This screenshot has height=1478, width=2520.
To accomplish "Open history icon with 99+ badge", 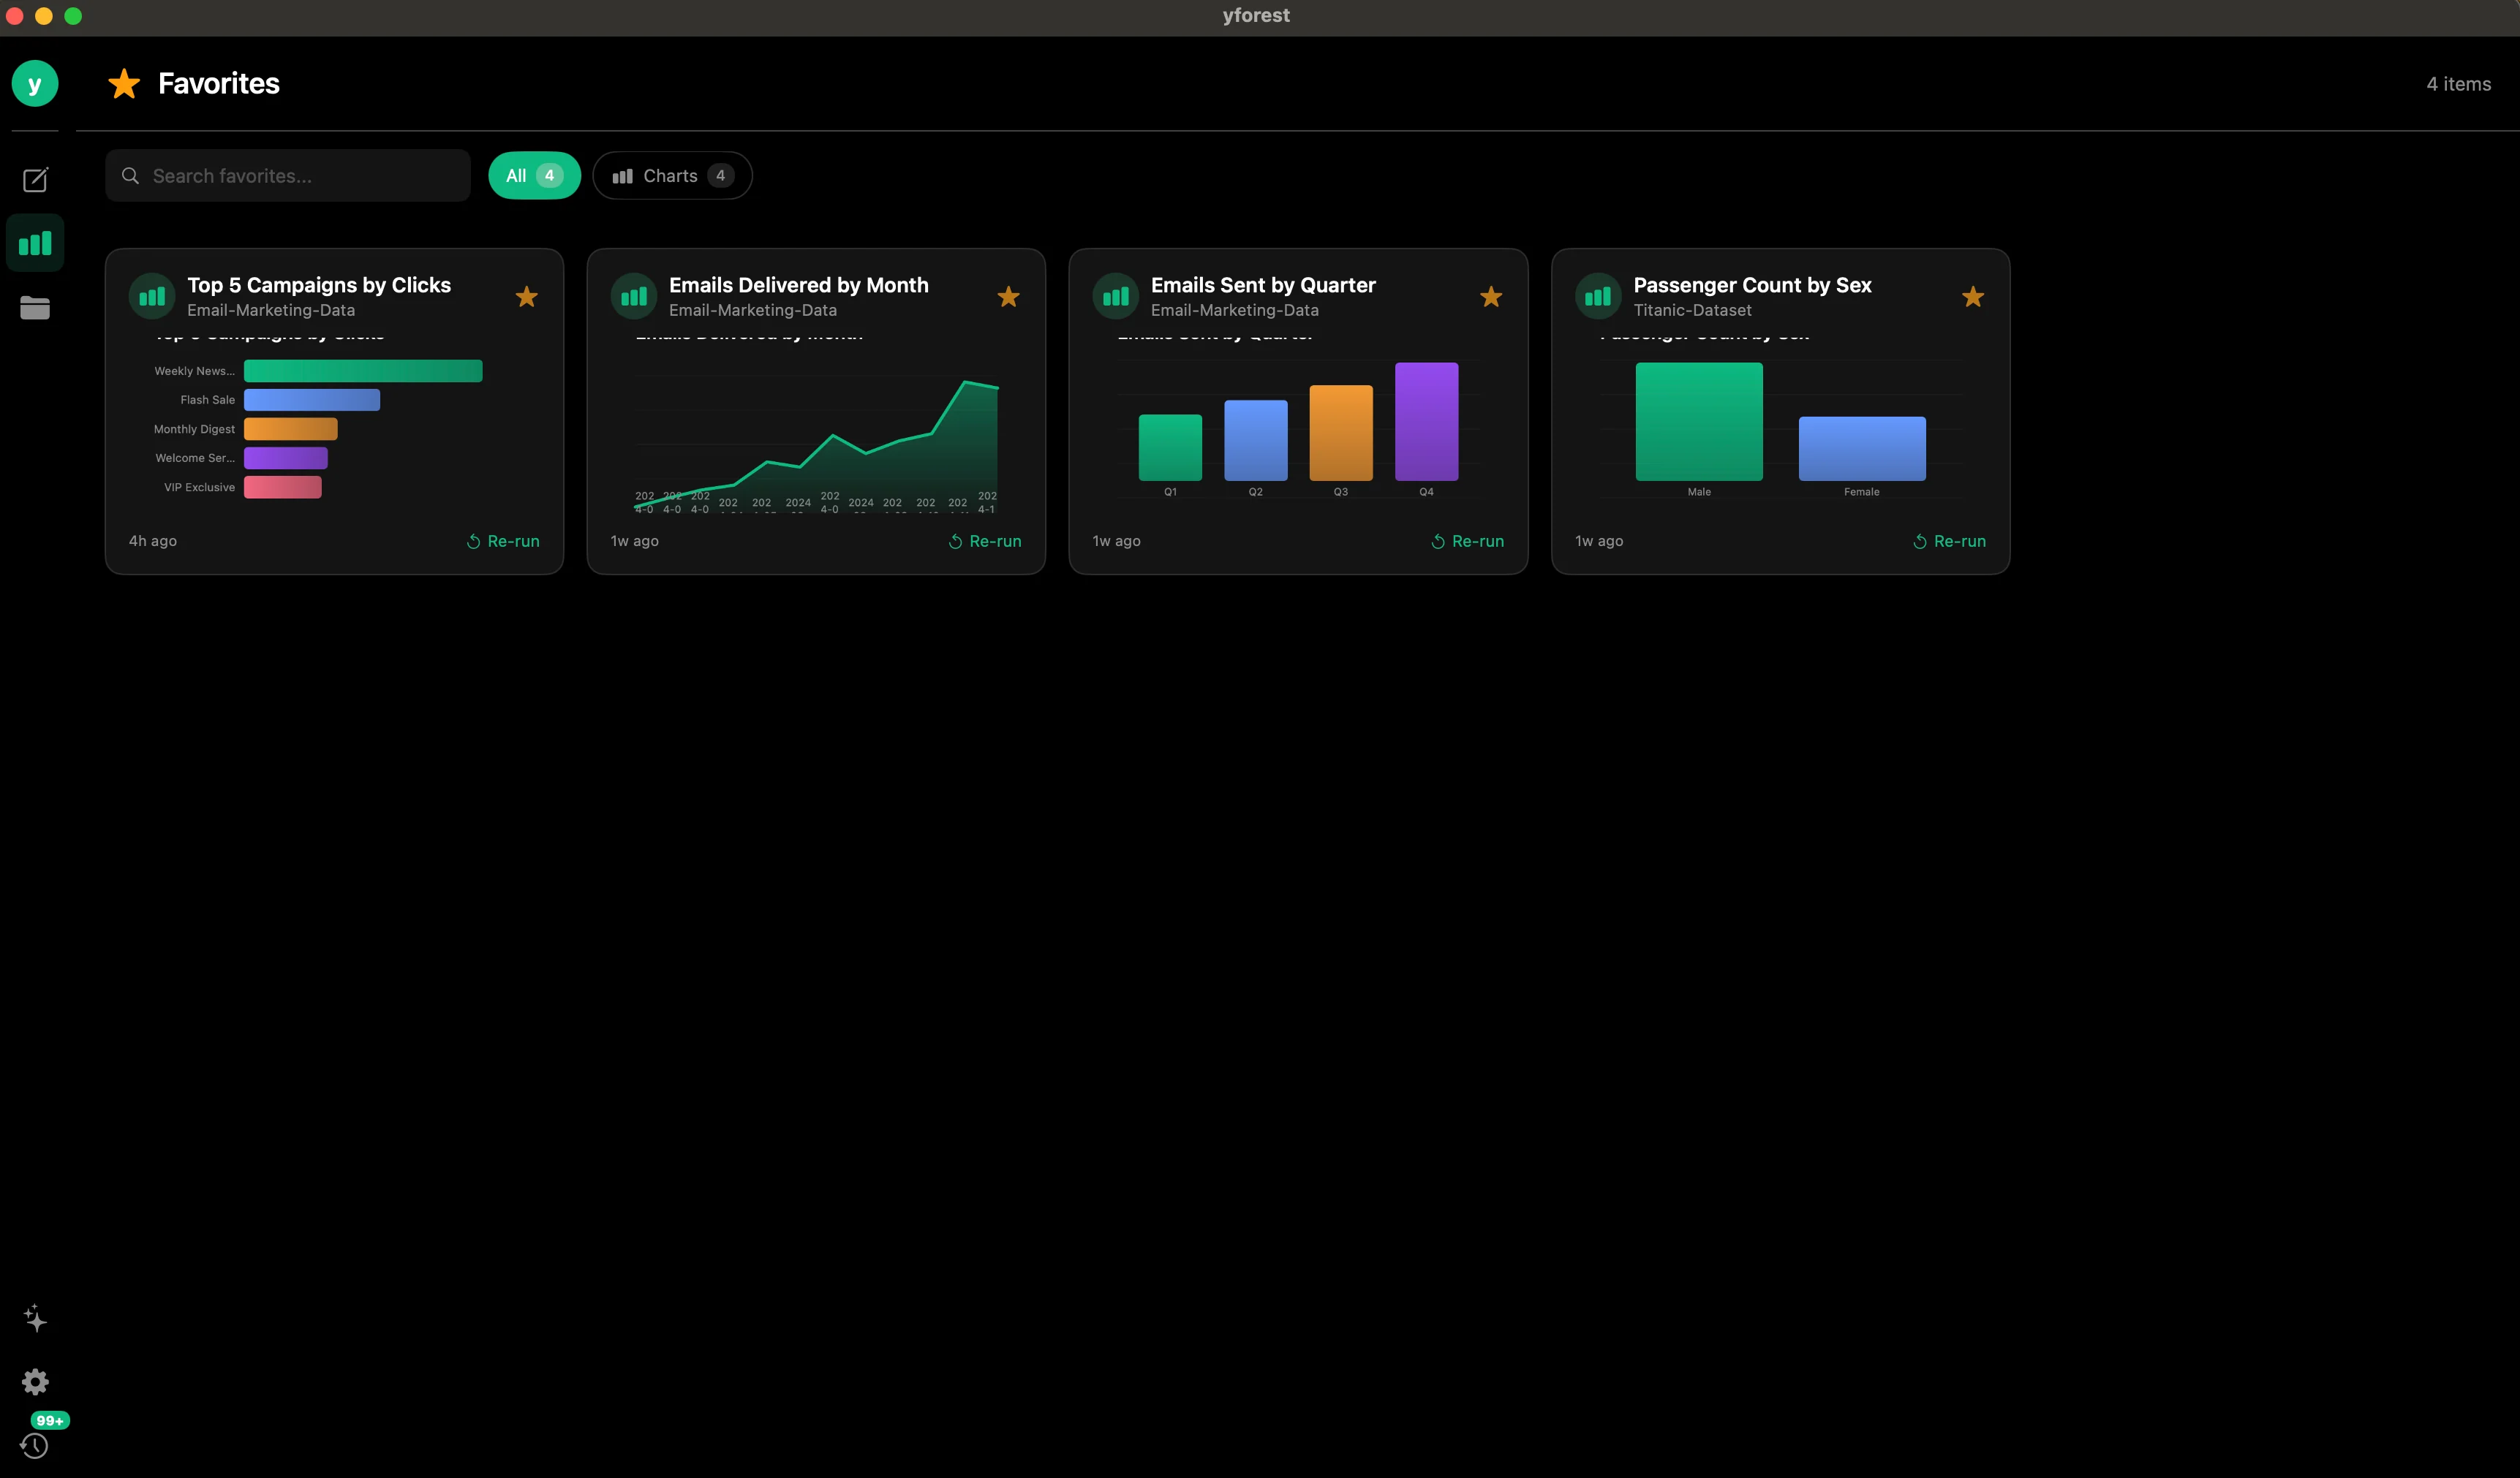I will 35,1445.
